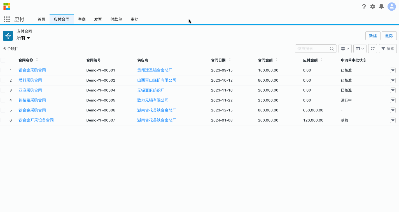Image resolution: width=399 pixels, height=212 pixels.
Task: Open the row action dropdown for 燃料采购合同
Action: pyautogui.click(x=393, y=80)
